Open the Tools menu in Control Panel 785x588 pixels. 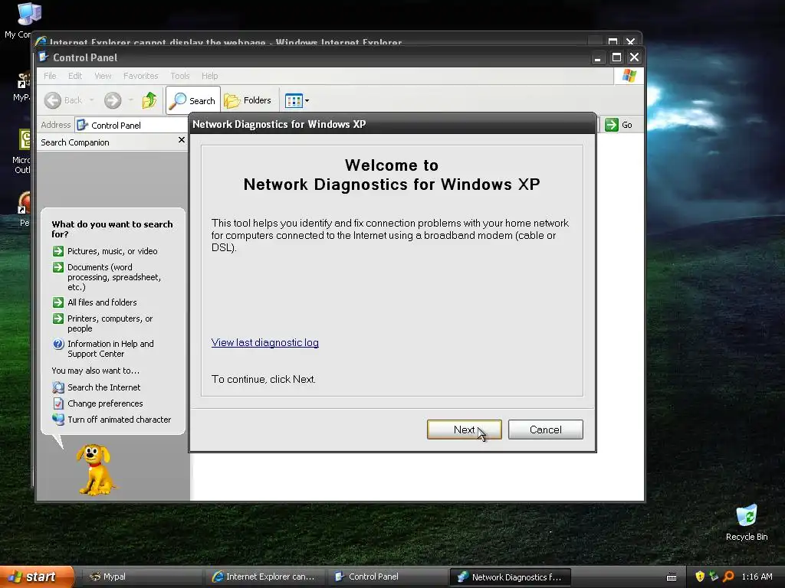click(x=179, y=76)
